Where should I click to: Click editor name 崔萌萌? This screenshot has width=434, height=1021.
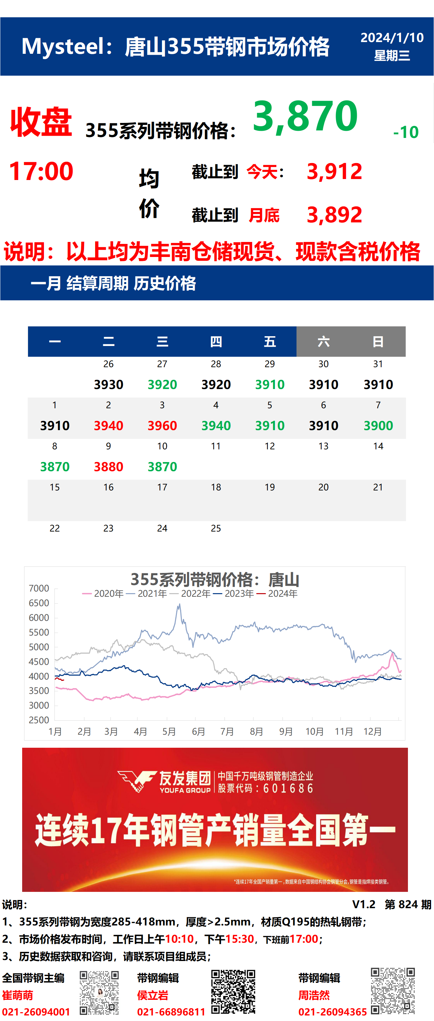[17, 995]
